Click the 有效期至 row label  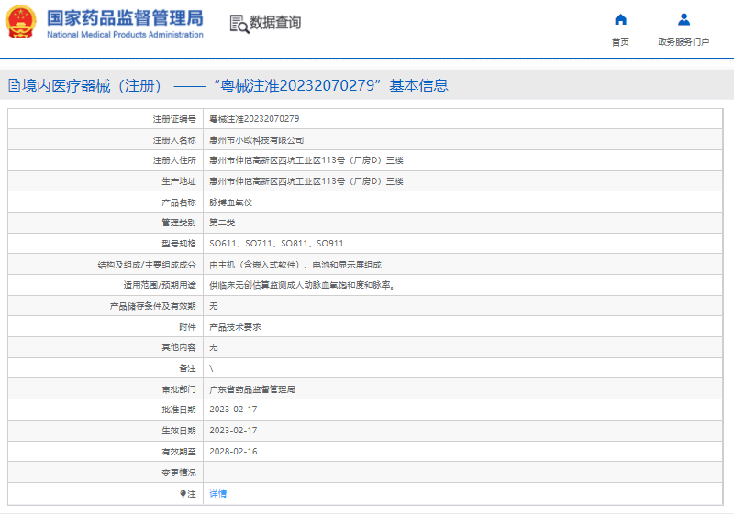(x=179, y=452)
